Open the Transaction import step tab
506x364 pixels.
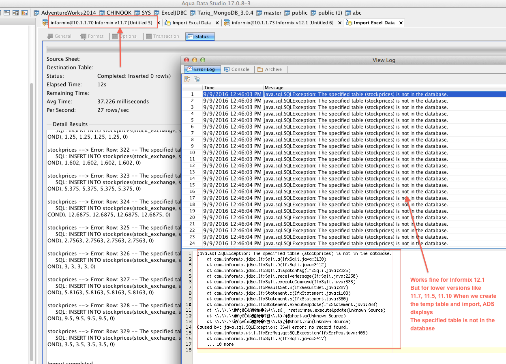pyautogui.click(x=162, y=36)
